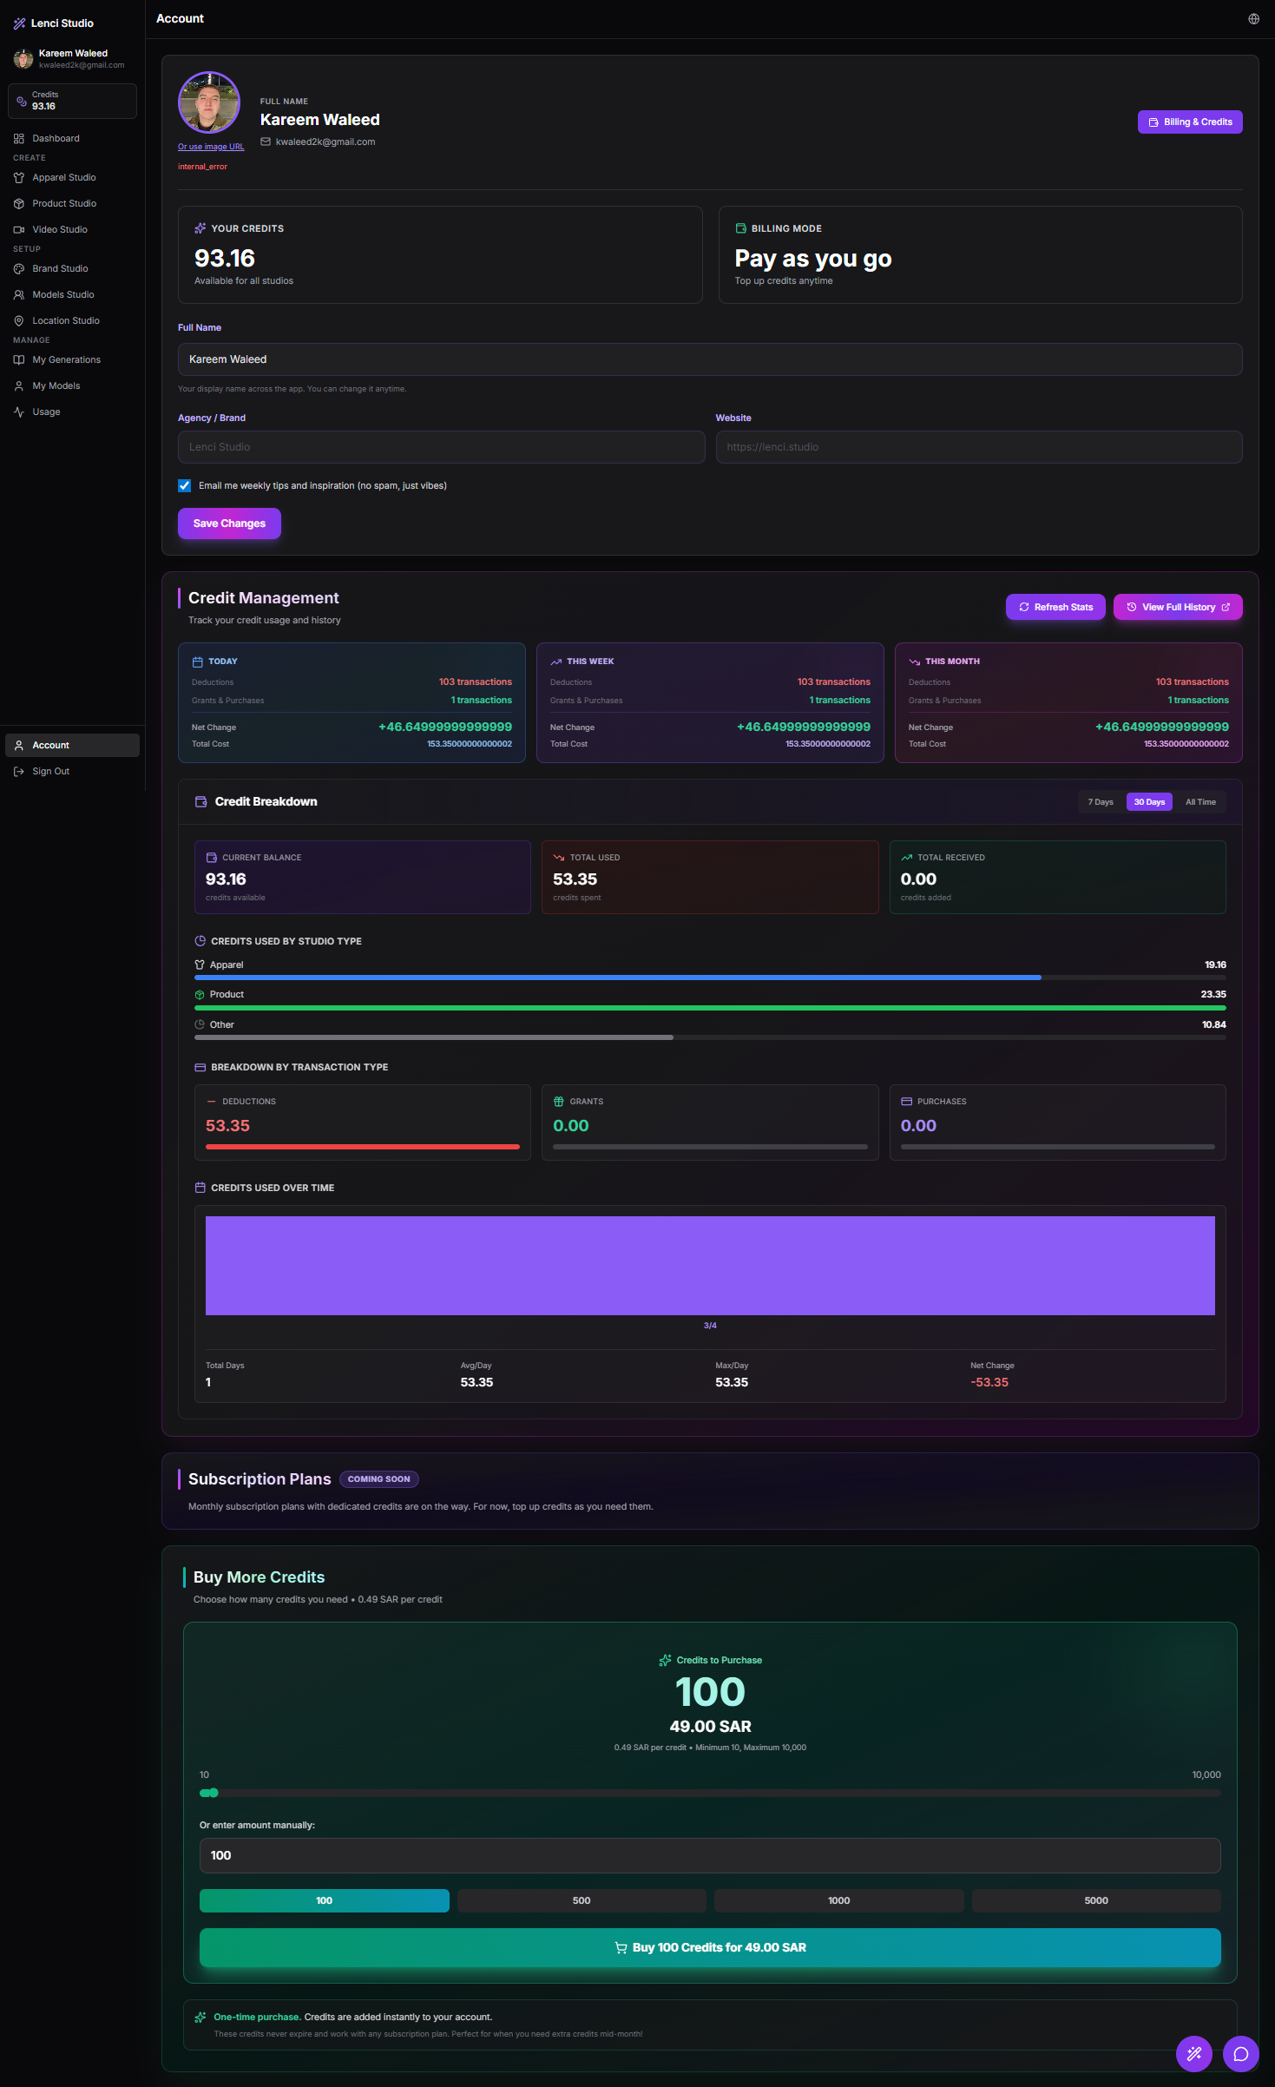This screenshot has width=1275, height=2087.
Task: Click the profile avatar photo
Action: (x=208, y=102)
